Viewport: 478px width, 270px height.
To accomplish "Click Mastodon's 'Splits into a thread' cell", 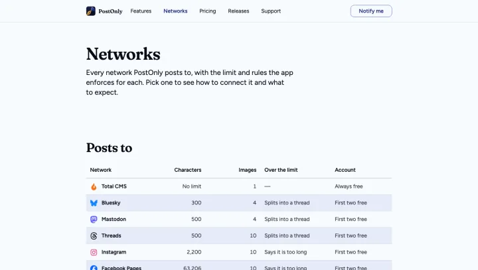I will point(287,219).
